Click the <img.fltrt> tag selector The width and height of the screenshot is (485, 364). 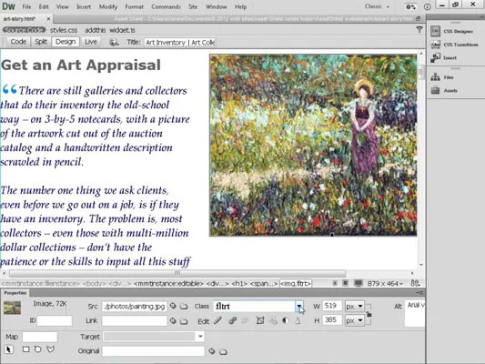pyautogui.click(x=296, y=283)
